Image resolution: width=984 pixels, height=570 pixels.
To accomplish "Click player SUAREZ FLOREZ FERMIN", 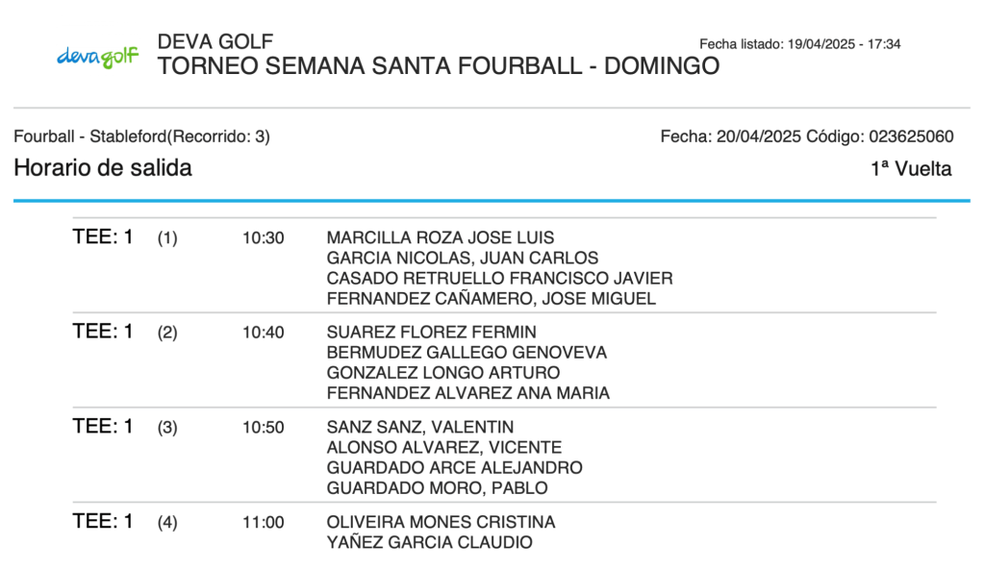I will tap(432, 333).
